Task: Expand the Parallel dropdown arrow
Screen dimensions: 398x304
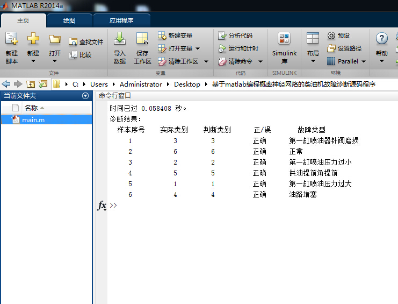Action: coord(364,61)
